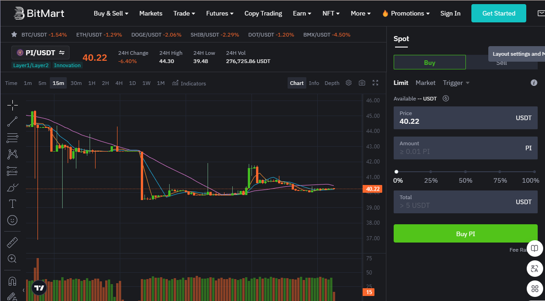
Task: Open the DOGE/USDT ticker pair
Action: (156, 35)
